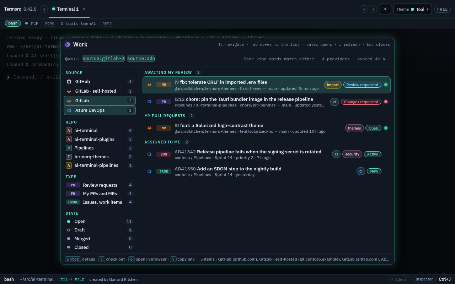Click the ai-terminal repo letter badge
The image size is (455, 284).
pos(69,131)
